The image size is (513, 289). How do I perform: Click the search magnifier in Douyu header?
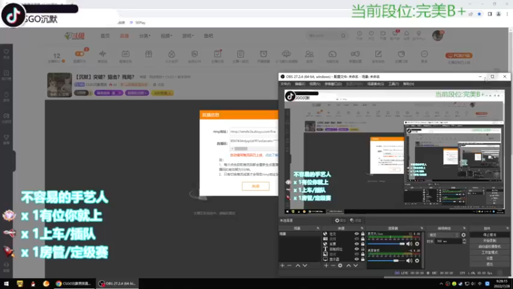pyautogui.click(x=343, y=36)
